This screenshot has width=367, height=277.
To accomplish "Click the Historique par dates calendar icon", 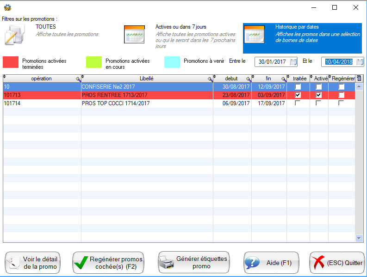I will 254,35.
